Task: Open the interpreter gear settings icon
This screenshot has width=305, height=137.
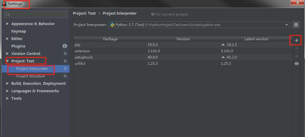Action: [x=296, y=25]
